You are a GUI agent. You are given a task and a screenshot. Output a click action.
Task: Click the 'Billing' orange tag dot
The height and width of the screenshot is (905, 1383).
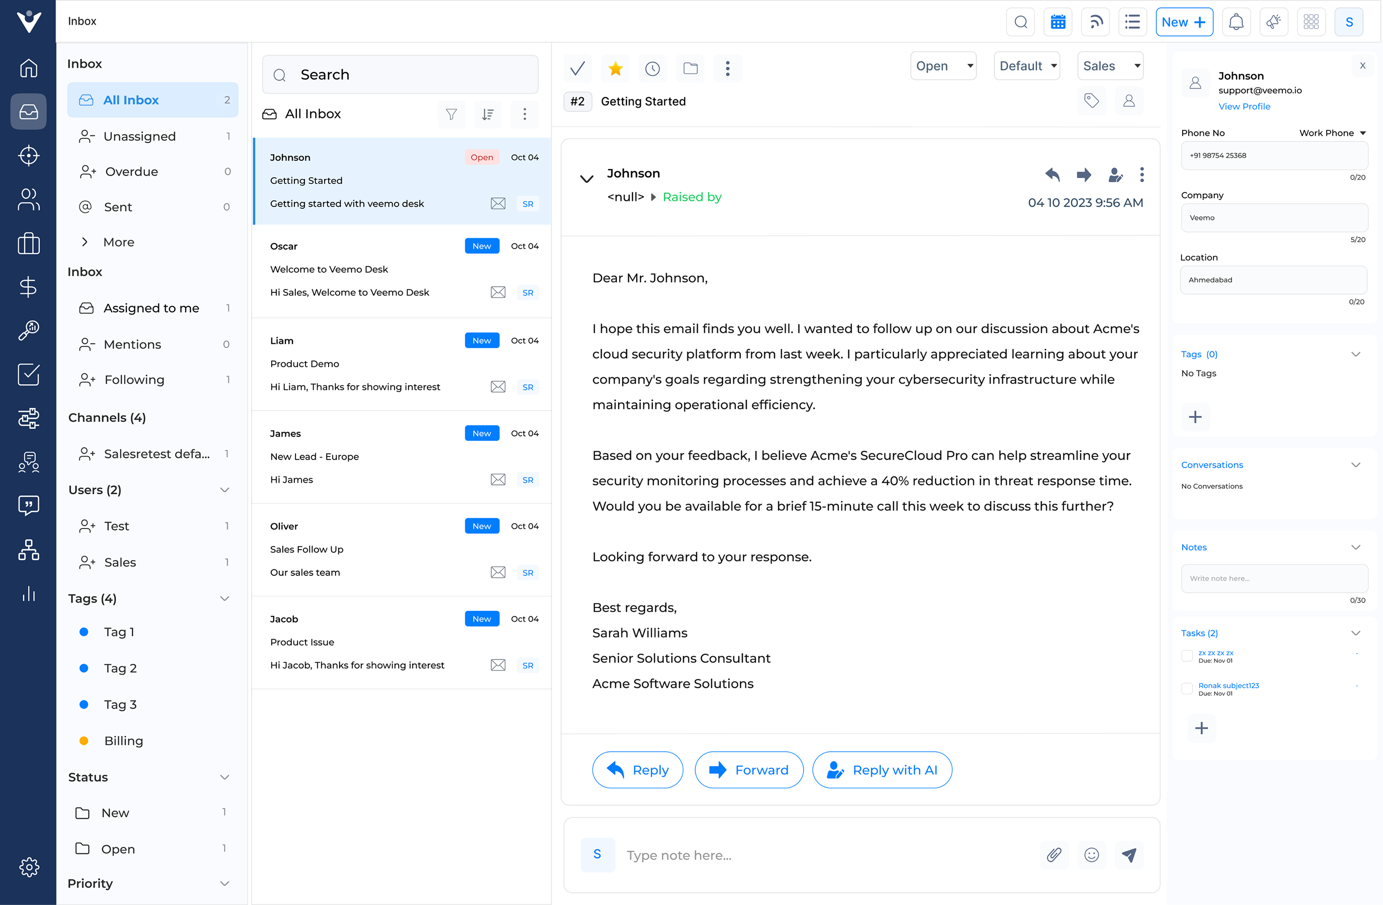(84, 740)
